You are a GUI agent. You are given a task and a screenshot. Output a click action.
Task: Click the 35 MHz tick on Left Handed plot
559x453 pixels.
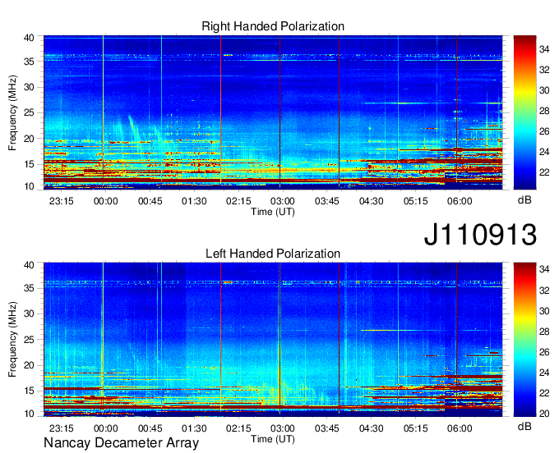[29, 288]
